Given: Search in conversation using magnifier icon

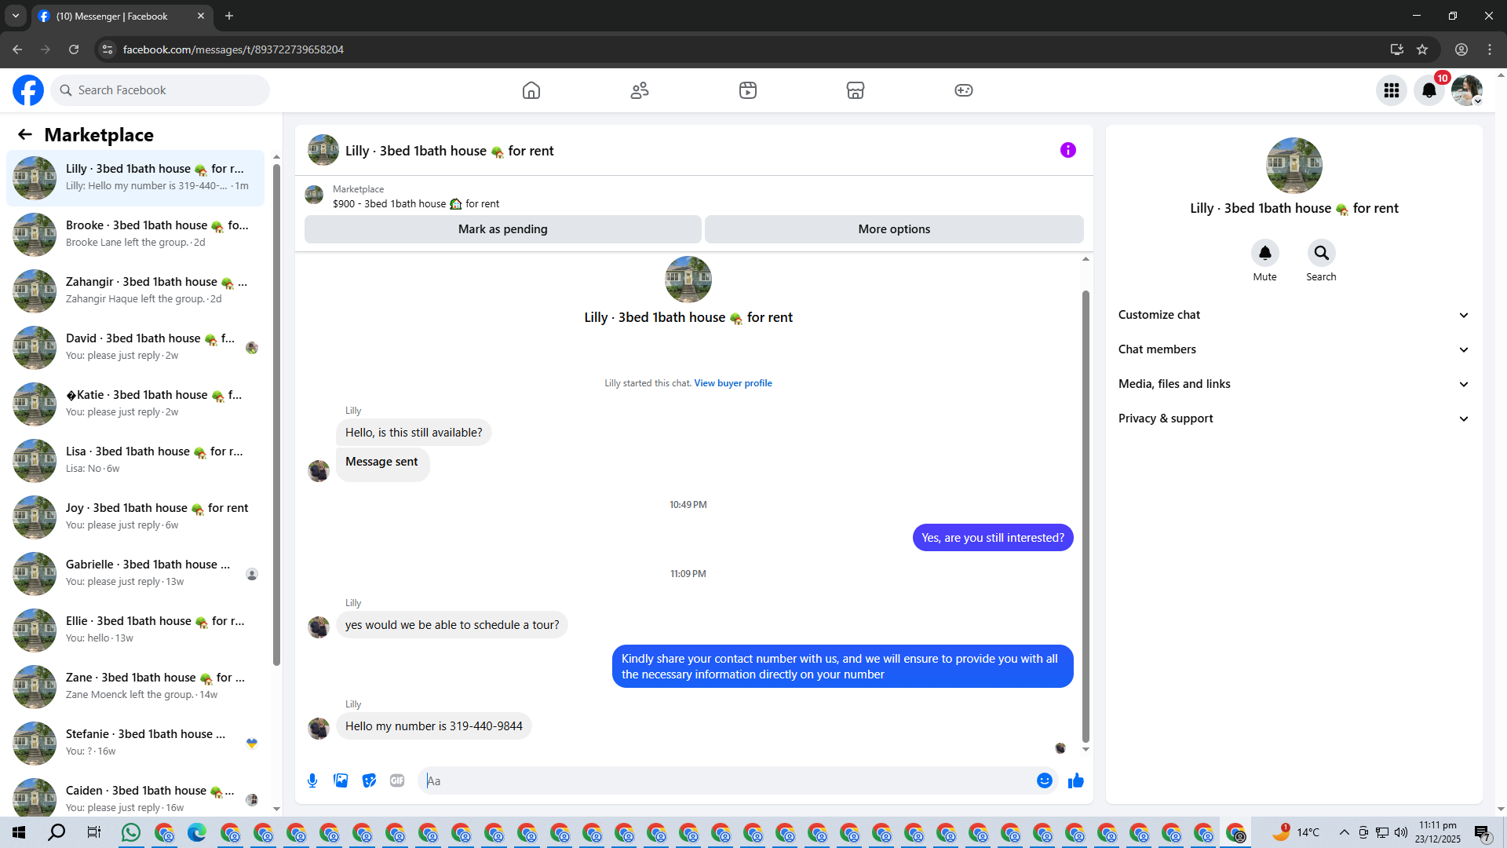Looking at the screenshot, I should click(x=1321, y=253).
